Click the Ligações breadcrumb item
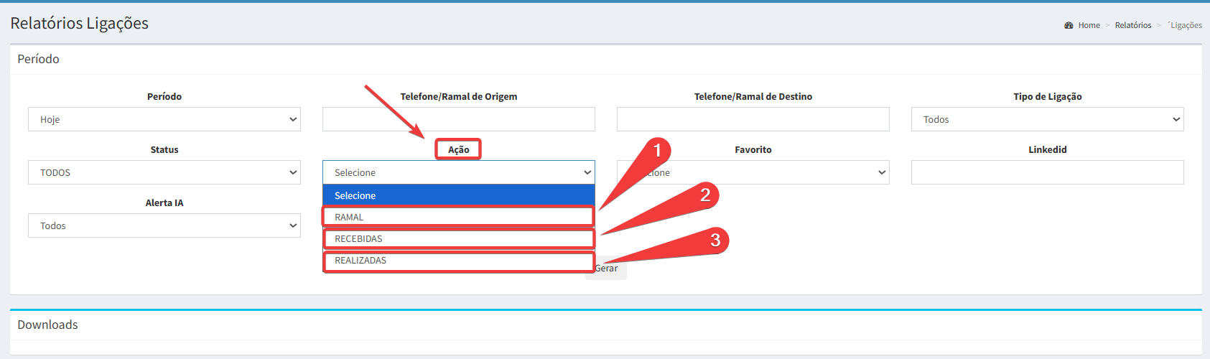 pos(1185,25)
